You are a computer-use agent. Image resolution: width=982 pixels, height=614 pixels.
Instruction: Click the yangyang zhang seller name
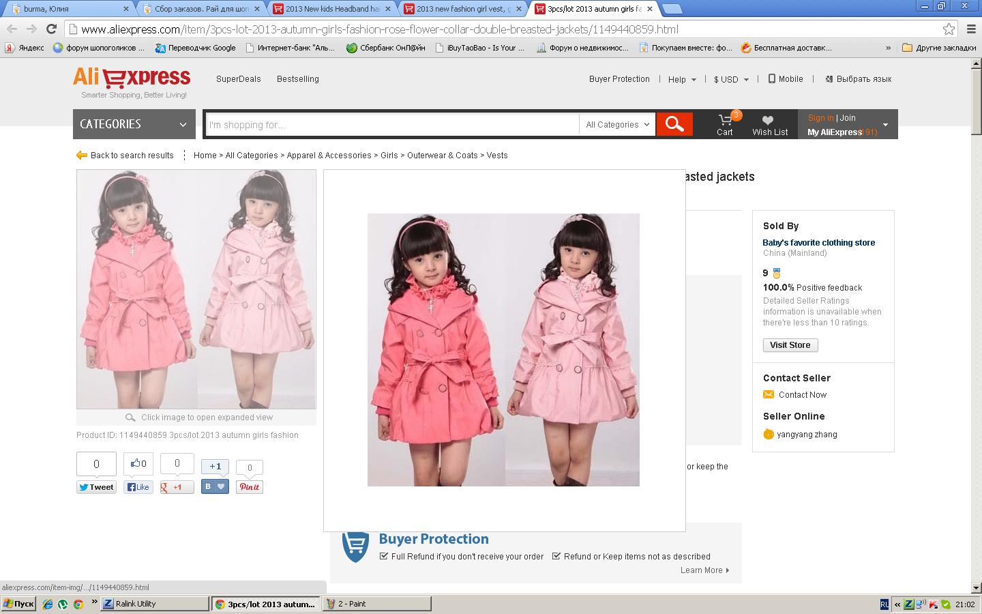click(x=807, y=435)
